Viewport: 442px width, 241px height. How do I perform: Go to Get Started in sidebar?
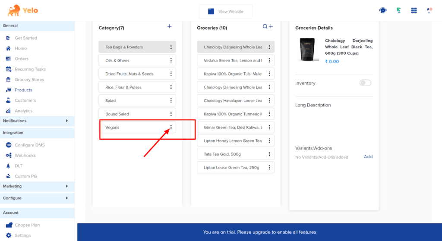click(x=25, y=38)
